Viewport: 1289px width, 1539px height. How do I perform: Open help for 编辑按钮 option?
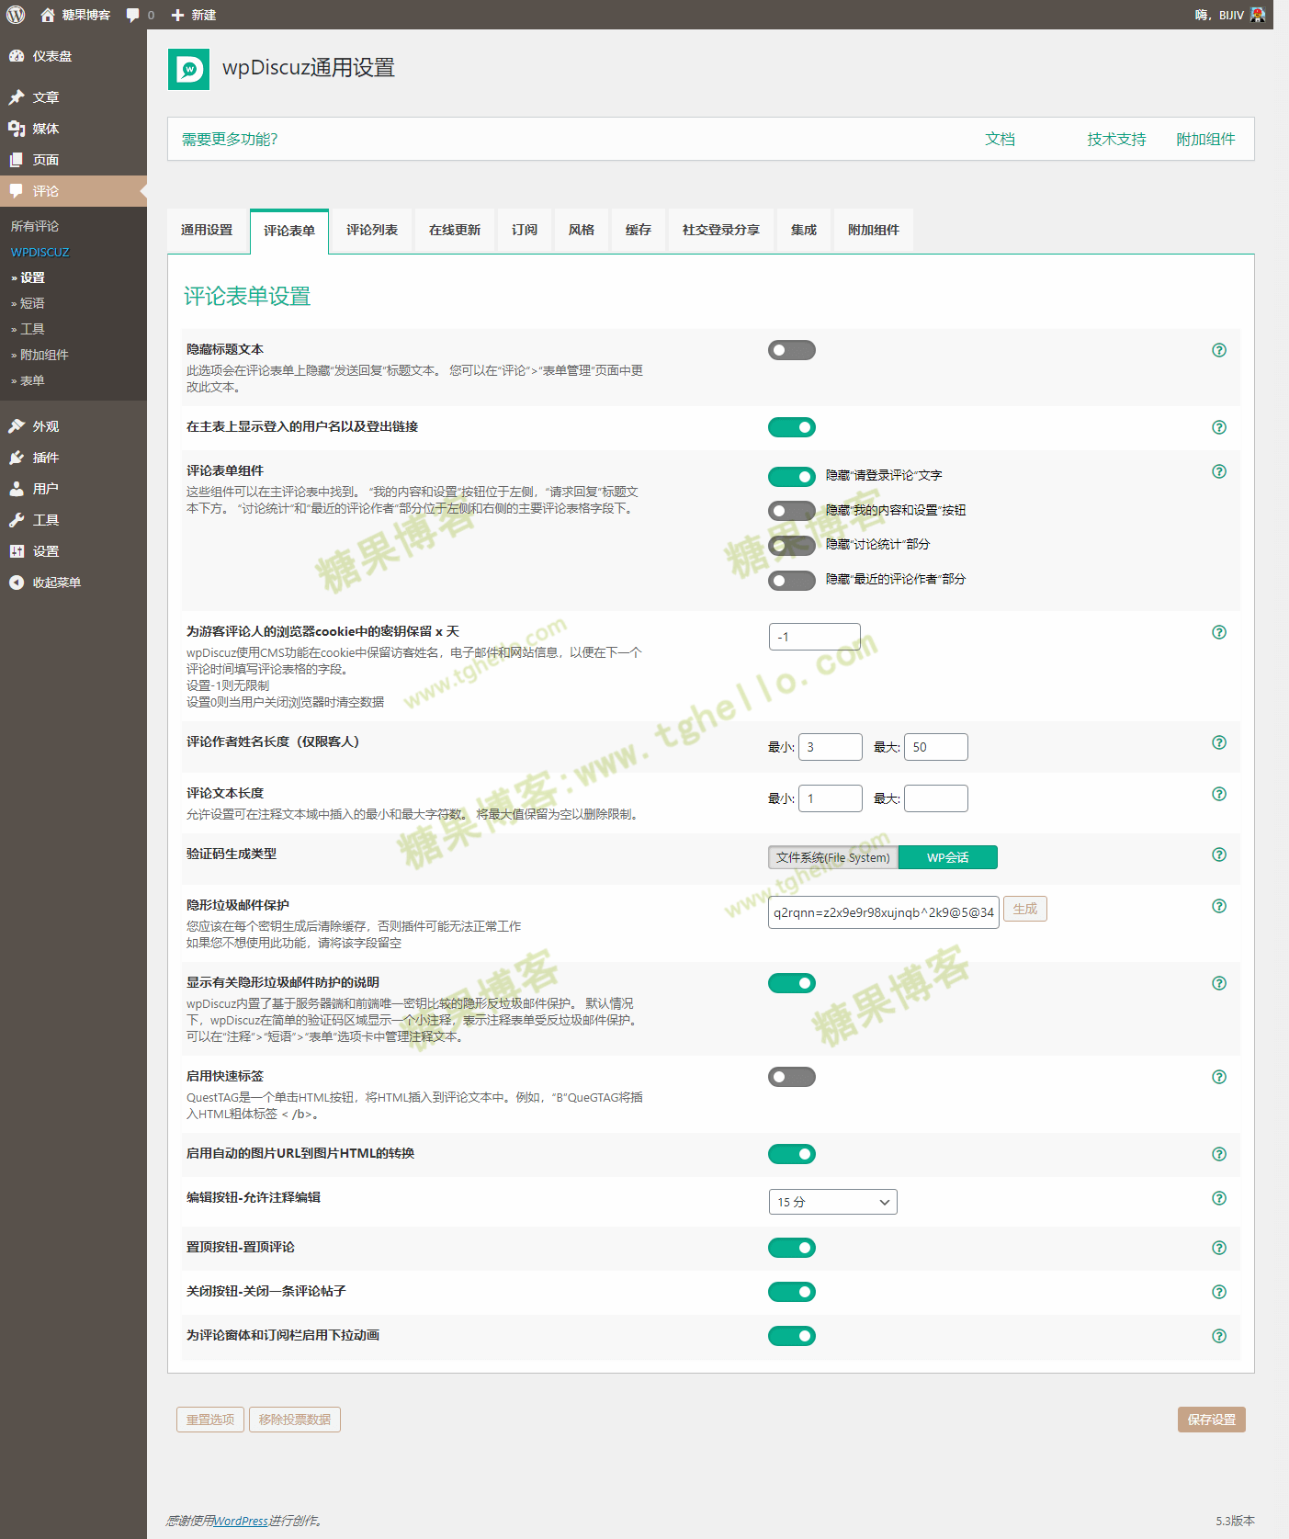(1219, 1198)
